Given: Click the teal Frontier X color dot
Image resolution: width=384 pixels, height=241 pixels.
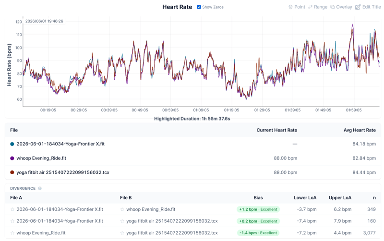Looking at the screenshot, I should [x=12, y=144].
